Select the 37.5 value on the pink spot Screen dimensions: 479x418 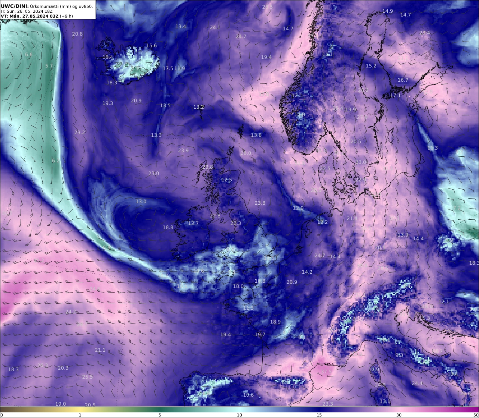327,372
